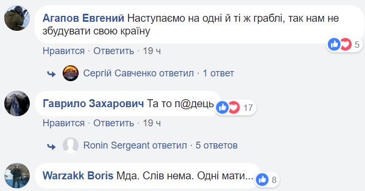The image size is (365, 191).
Task: Open Warzakk Boris profile name link
Action: (x=78, y=176)
